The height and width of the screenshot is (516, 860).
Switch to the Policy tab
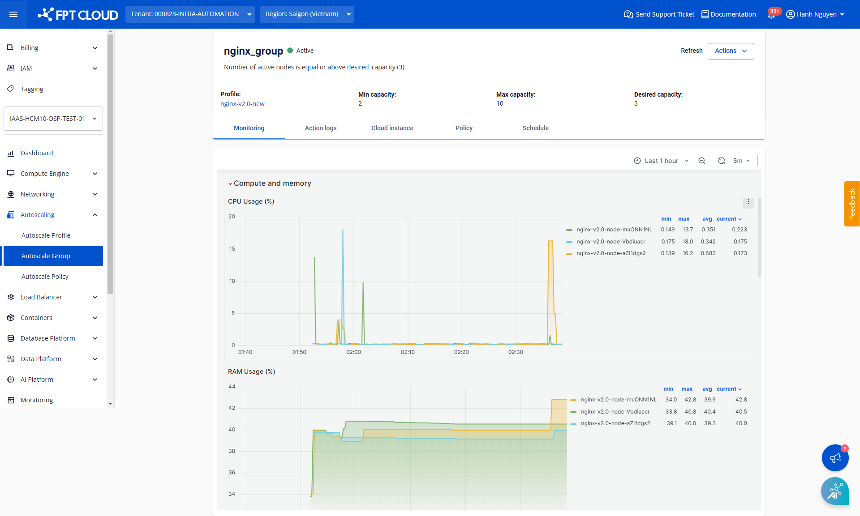click(x=464, y=128)
